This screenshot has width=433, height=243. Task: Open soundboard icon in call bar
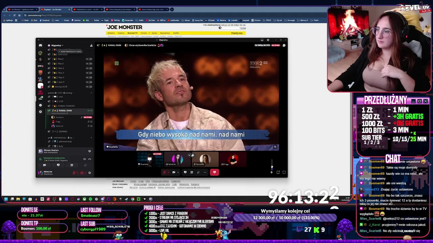tap(198, 172)
